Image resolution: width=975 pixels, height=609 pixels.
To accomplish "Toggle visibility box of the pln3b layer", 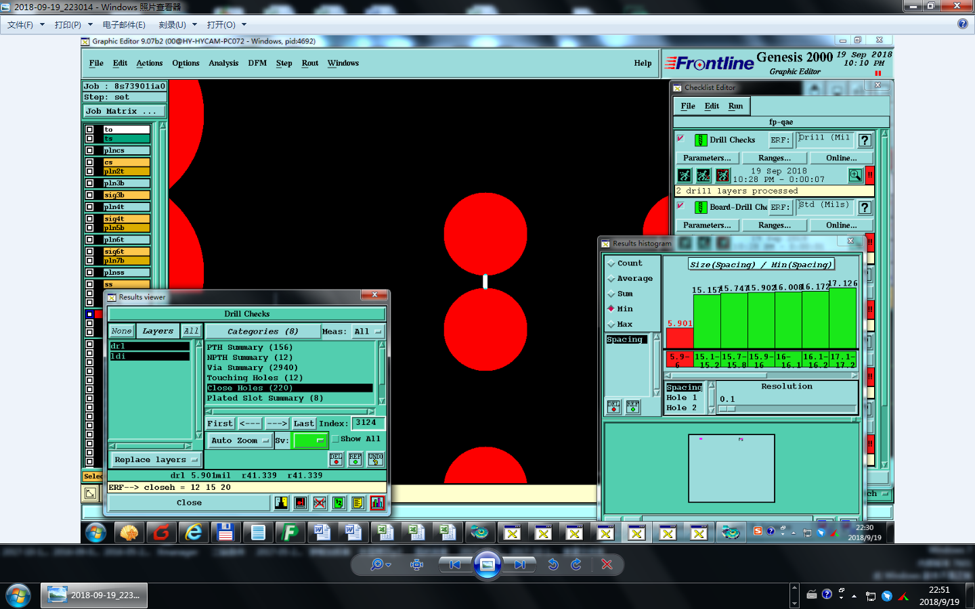I will pos(89,183).
